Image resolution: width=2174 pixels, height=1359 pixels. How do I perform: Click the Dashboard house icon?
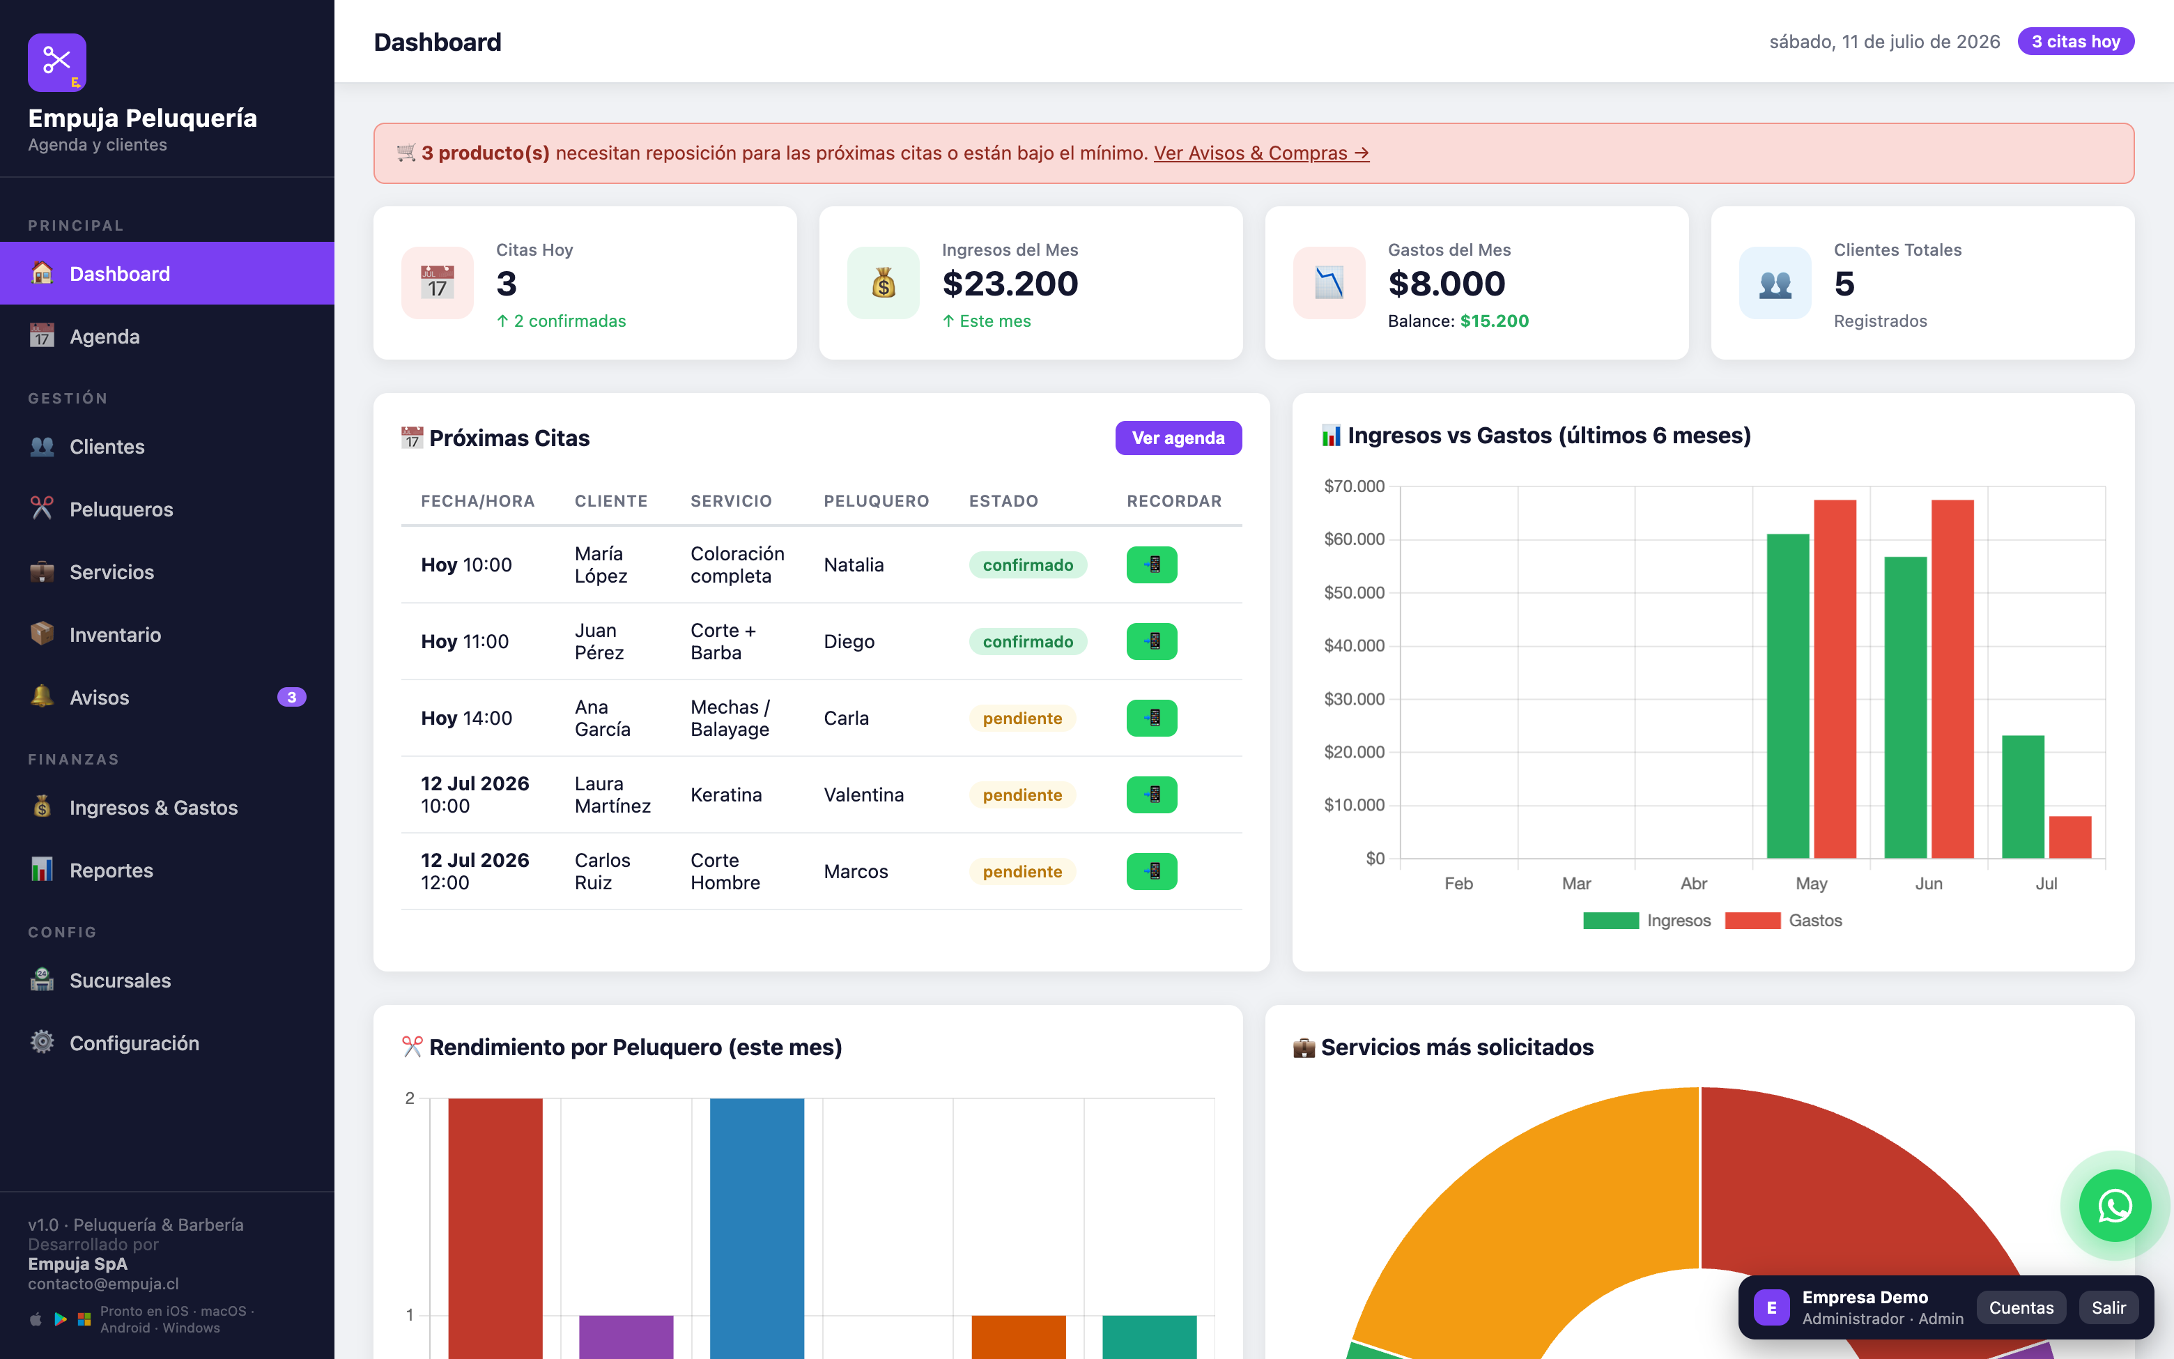43,272
